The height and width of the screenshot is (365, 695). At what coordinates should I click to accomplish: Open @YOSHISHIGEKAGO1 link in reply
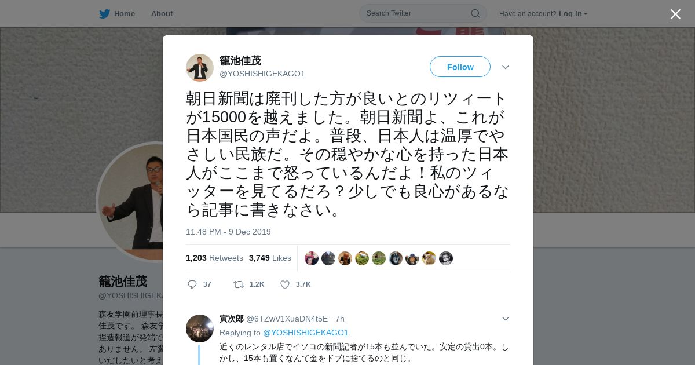pos(306,333)
